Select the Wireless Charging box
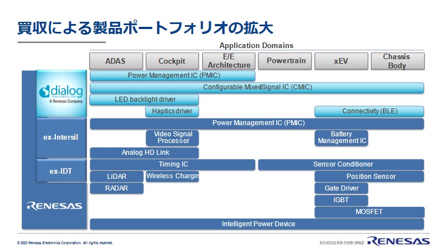The image size is (447, 252). pos(172,176)
